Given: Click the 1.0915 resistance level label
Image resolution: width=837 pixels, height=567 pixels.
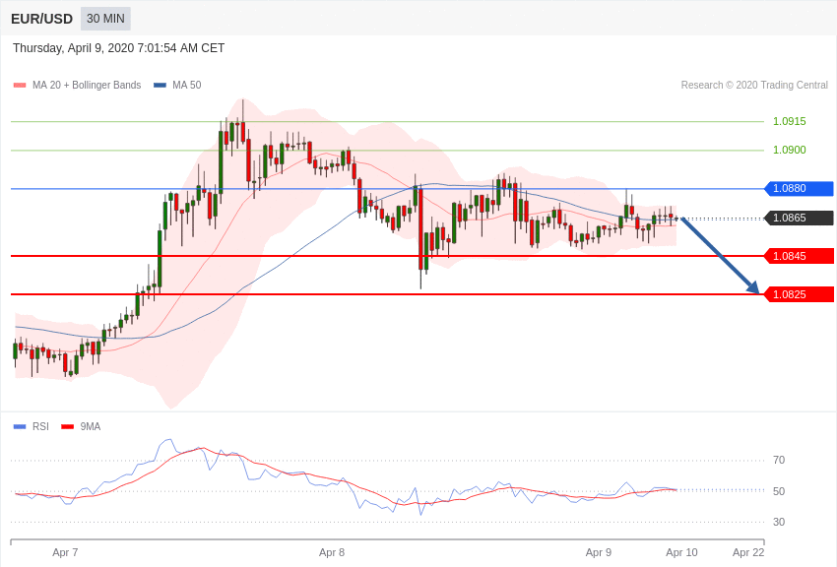Looking at the screenshot, I should [x=790, y=122].
